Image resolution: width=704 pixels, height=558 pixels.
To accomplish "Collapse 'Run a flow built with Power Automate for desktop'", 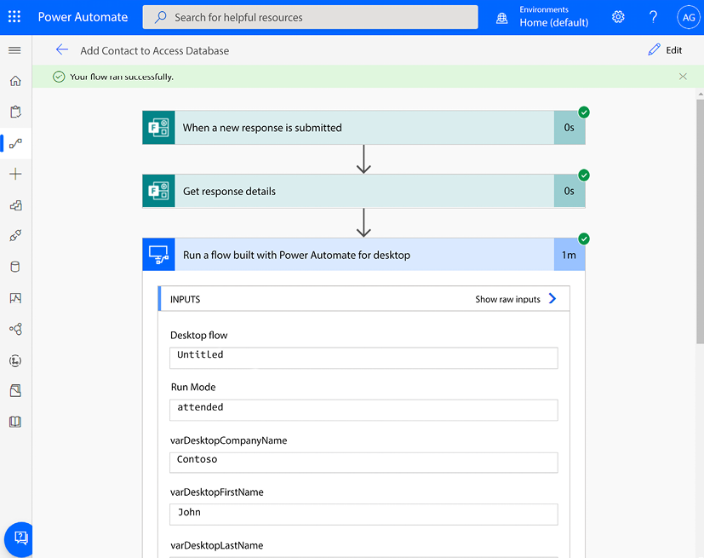I will 363,255.
